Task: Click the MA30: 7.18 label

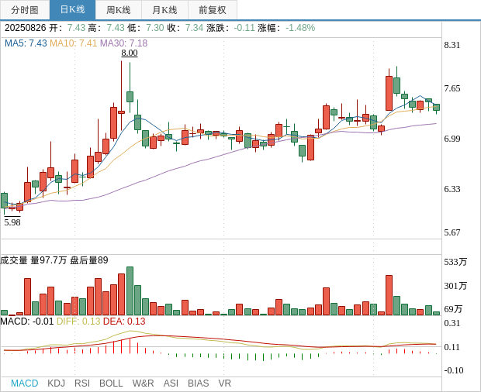Action: tap(124, 43)
